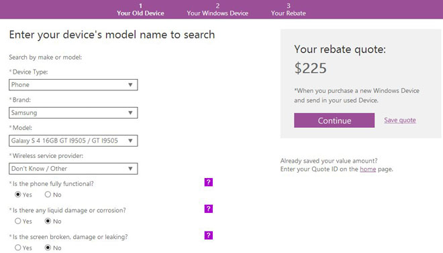
Task: Go to step 1 Your Old Device
Action: tap(140, 9)
